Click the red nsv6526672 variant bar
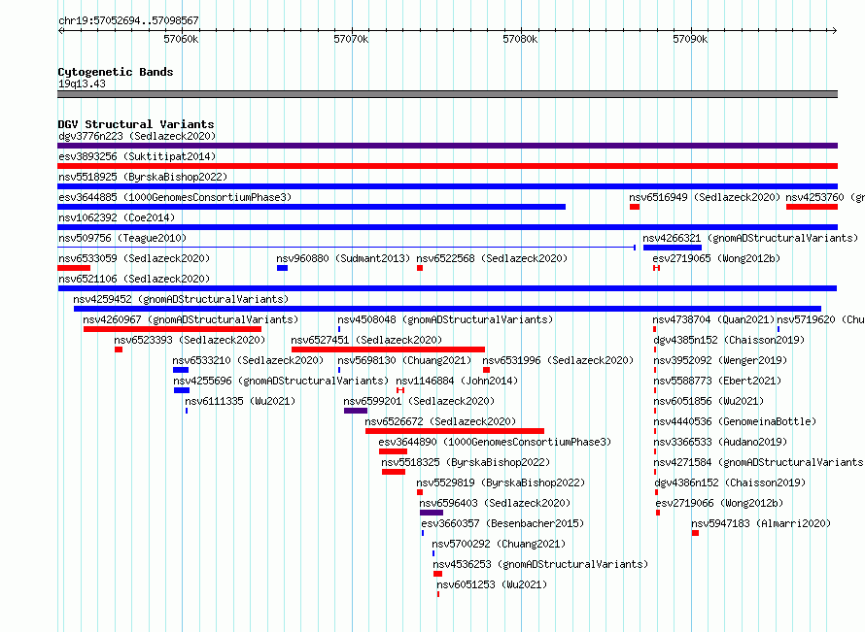This screenshot has height=632, width=865. (455, 431)
